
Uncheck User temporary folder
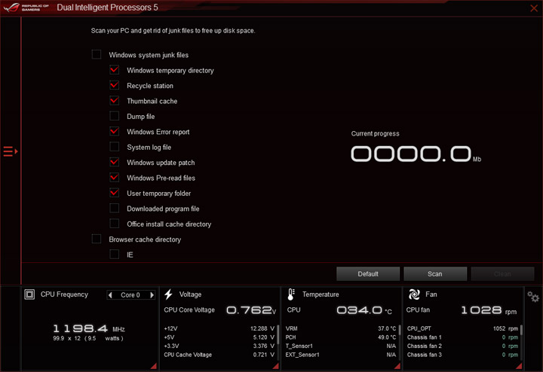(x=115, y=194)
